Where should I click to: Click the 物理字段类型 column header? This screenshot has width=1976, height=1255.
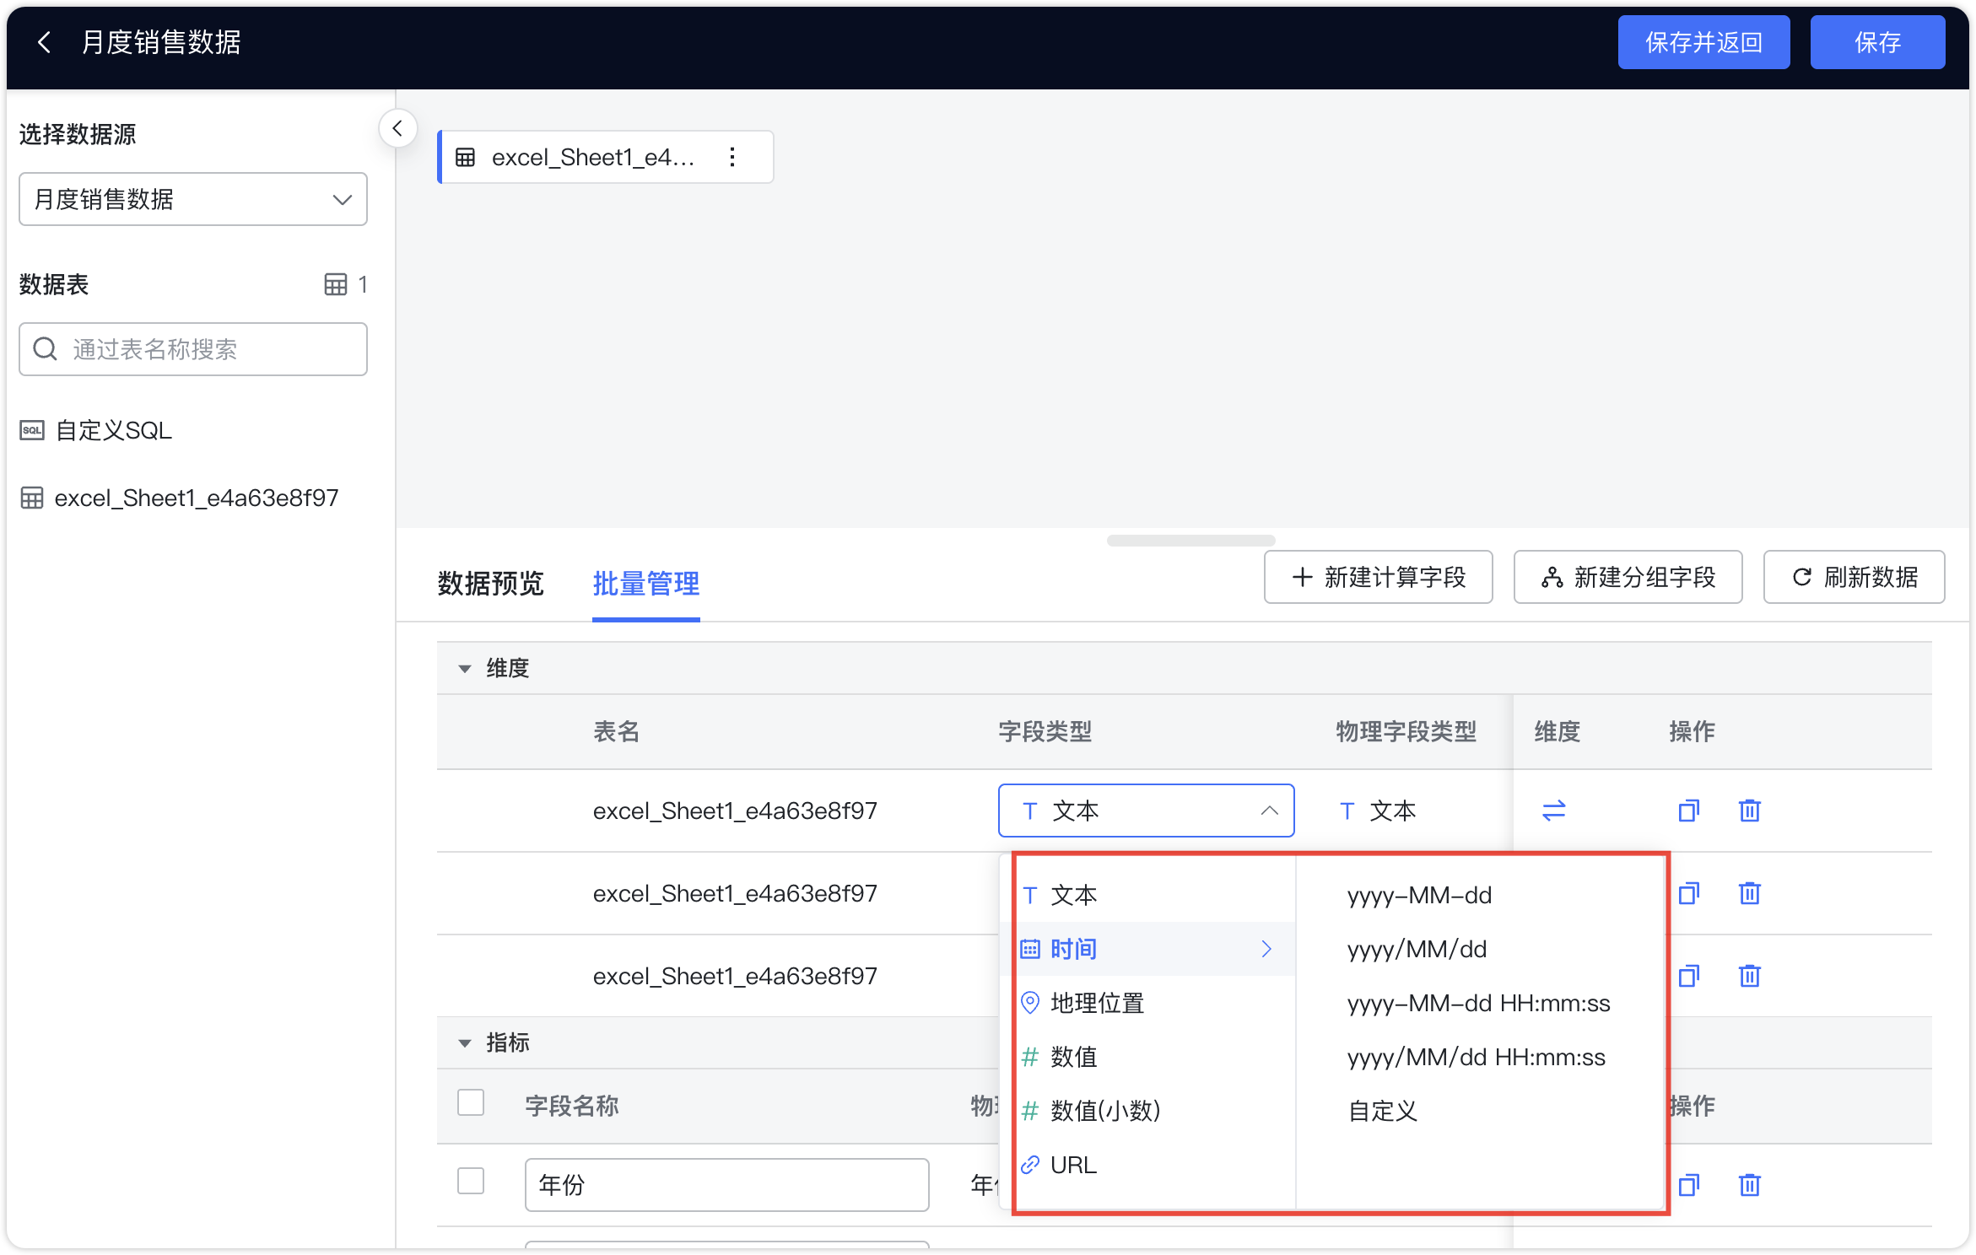tap(1406, 731)
